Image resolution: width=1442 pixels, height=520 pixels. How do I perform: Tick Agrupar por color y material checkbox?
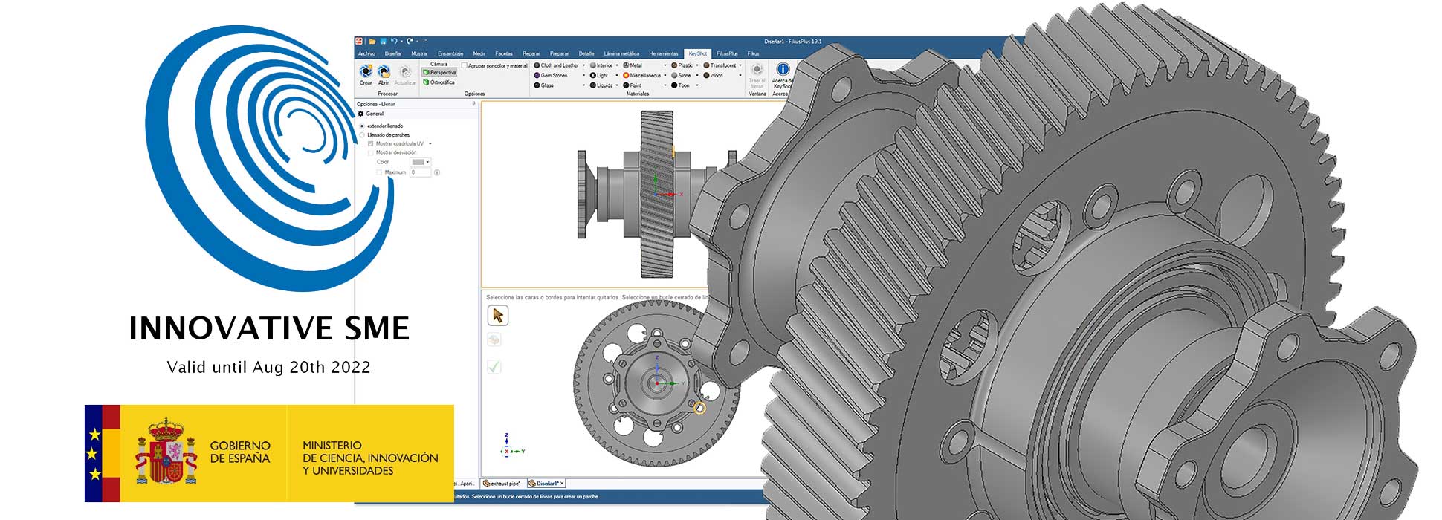[x=465, y=66]
